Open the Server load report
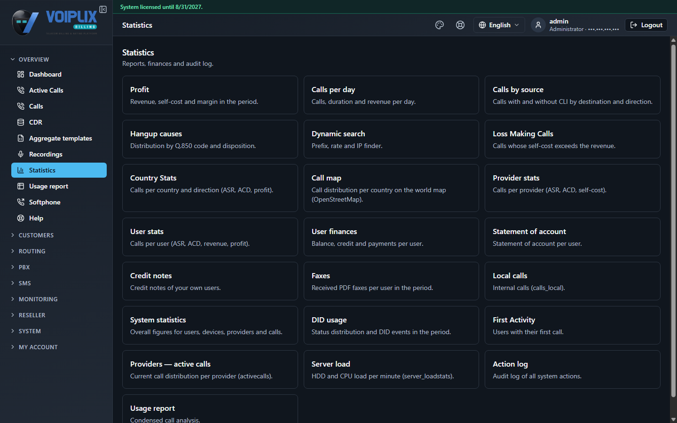The image size is (677, 423). point(391,369)
